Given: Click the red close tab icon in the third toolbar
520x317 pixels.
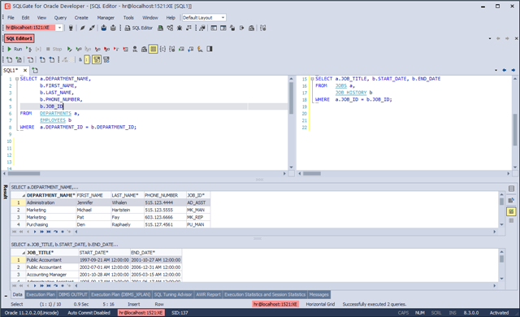Looking at the screenshot, I should 31,59.
